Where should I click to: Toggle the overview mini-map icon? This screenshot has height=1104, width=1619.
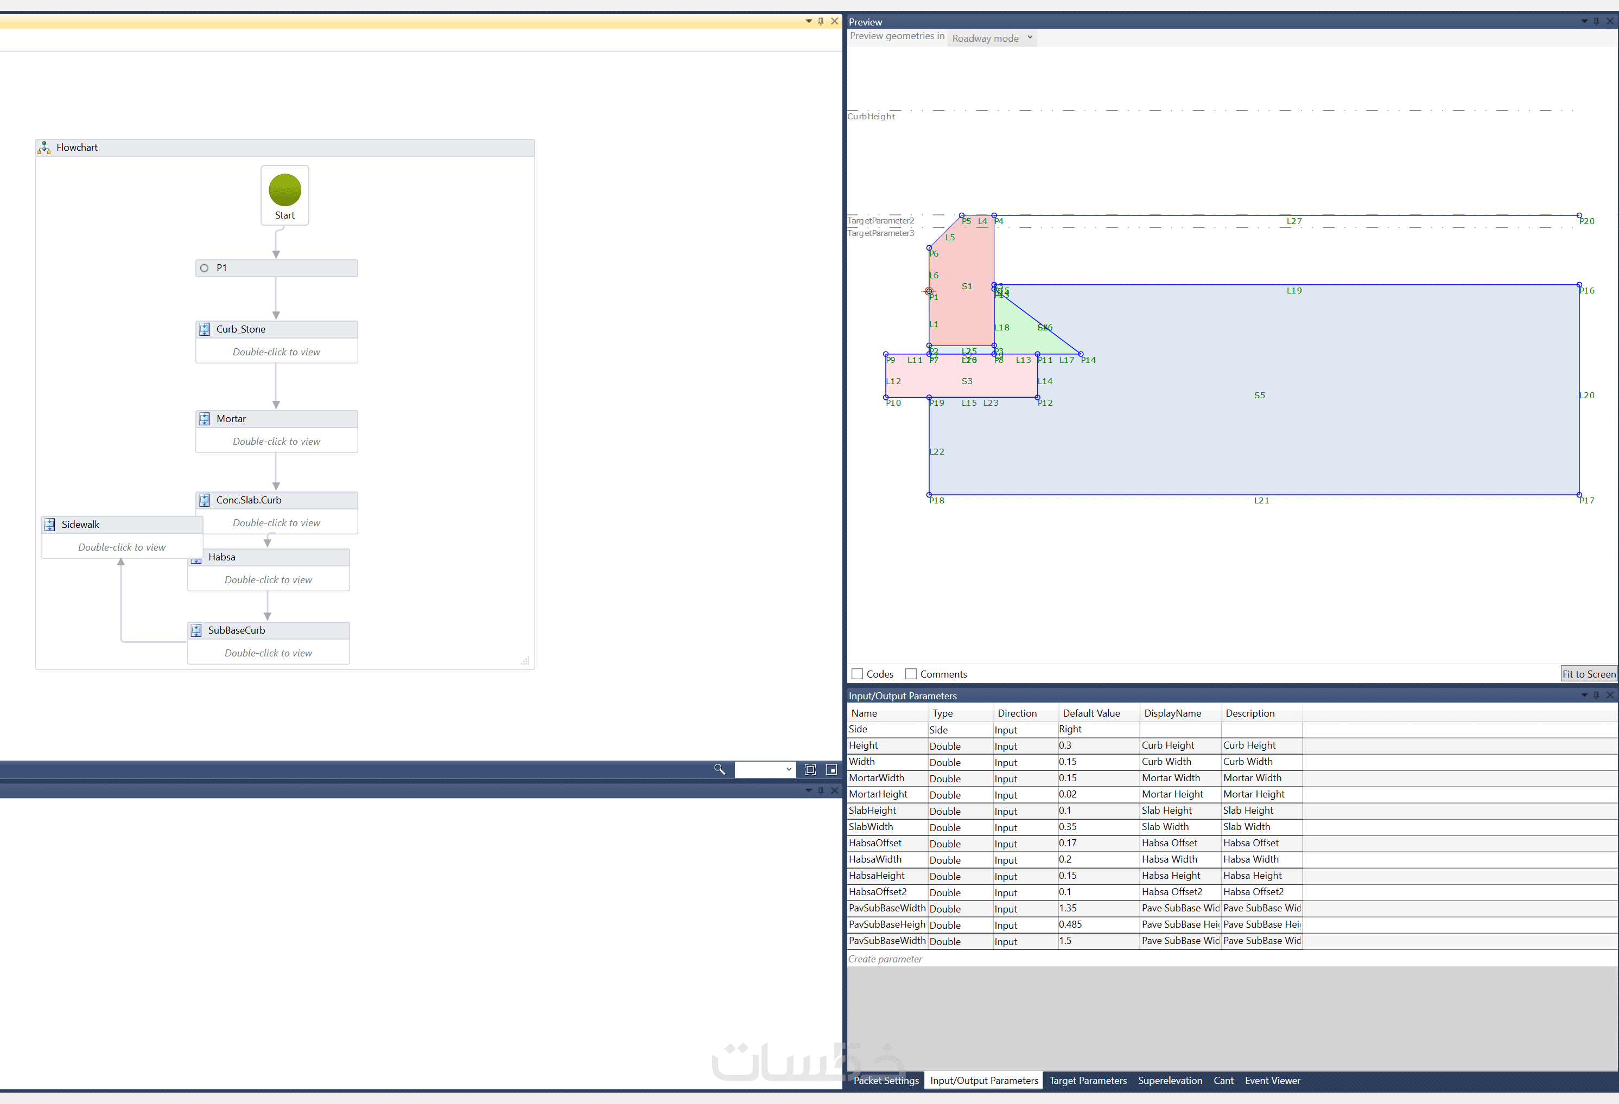(831, 769)
